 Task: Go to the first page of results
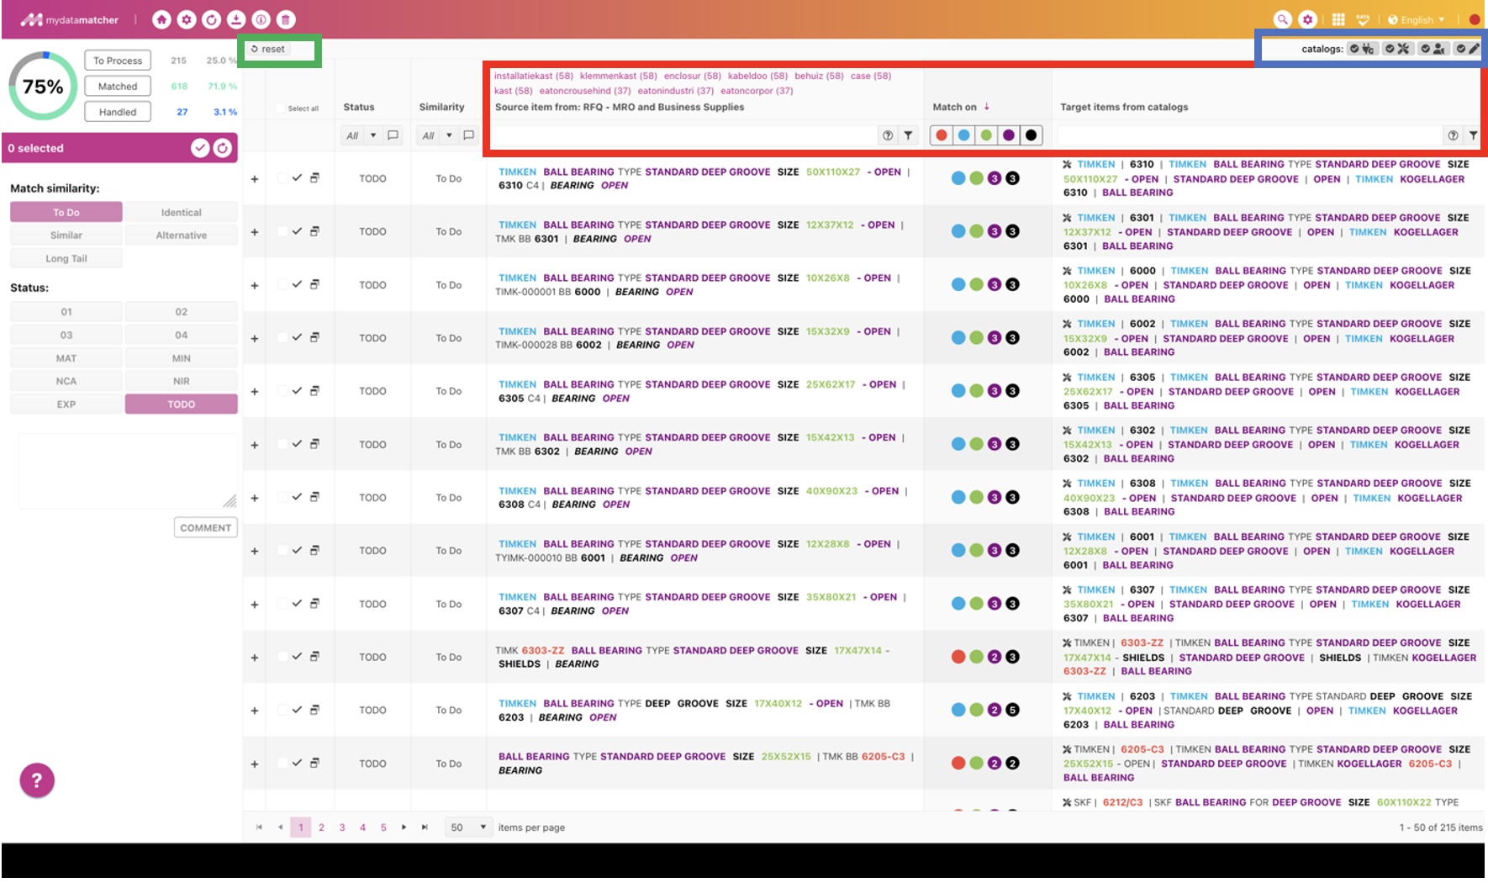click(x=259, y=827)
